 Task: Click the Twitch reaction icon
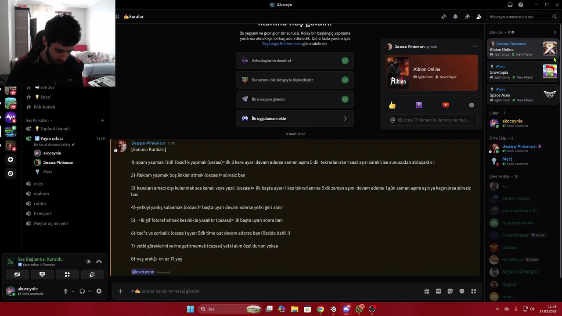(x=419, y=105)
